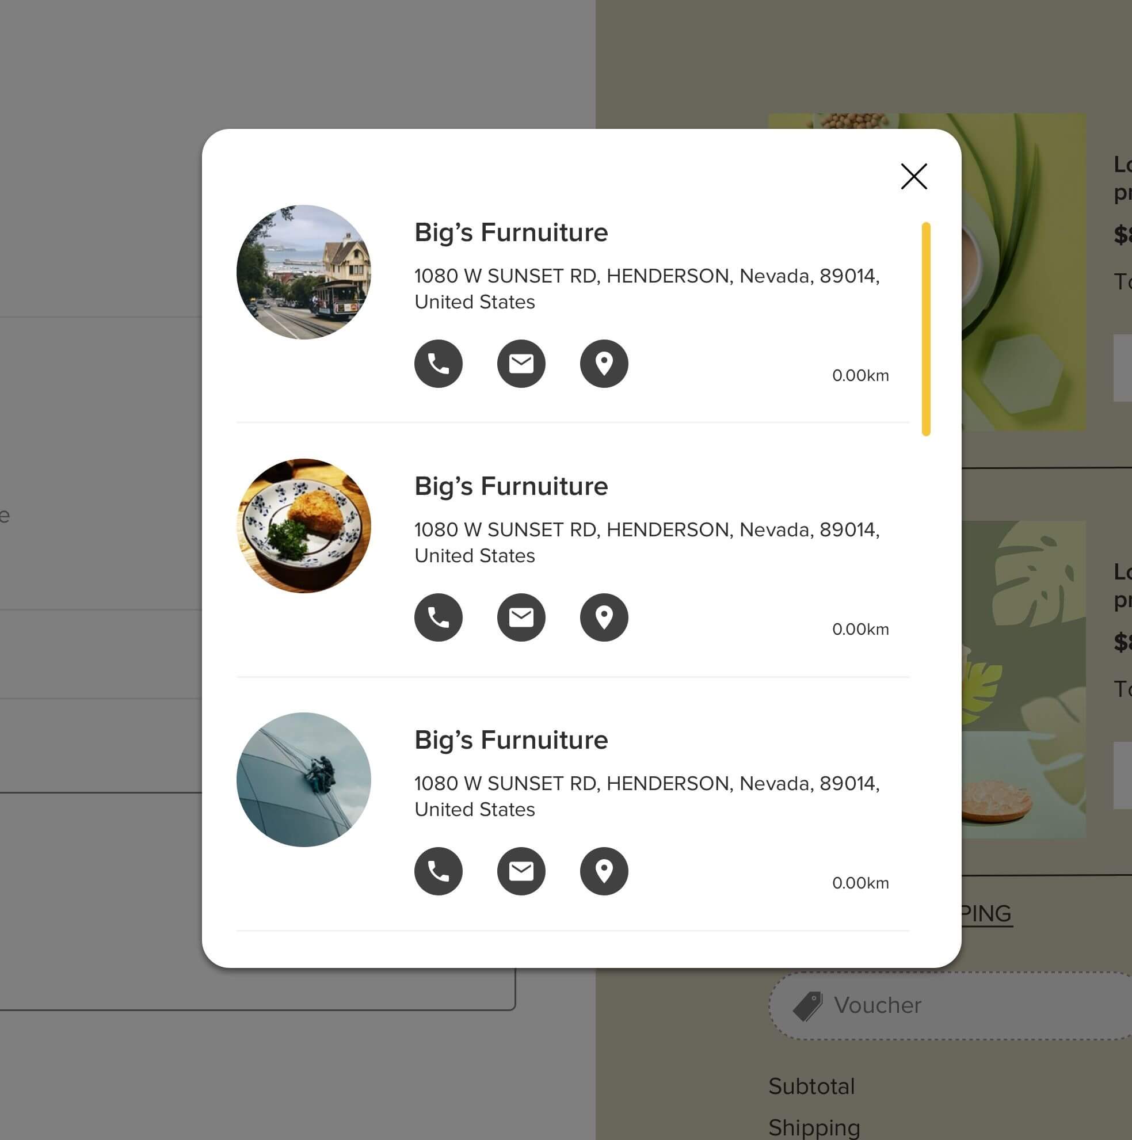Select the third Big's Furnuiture building thumbnail

[304, 778]
